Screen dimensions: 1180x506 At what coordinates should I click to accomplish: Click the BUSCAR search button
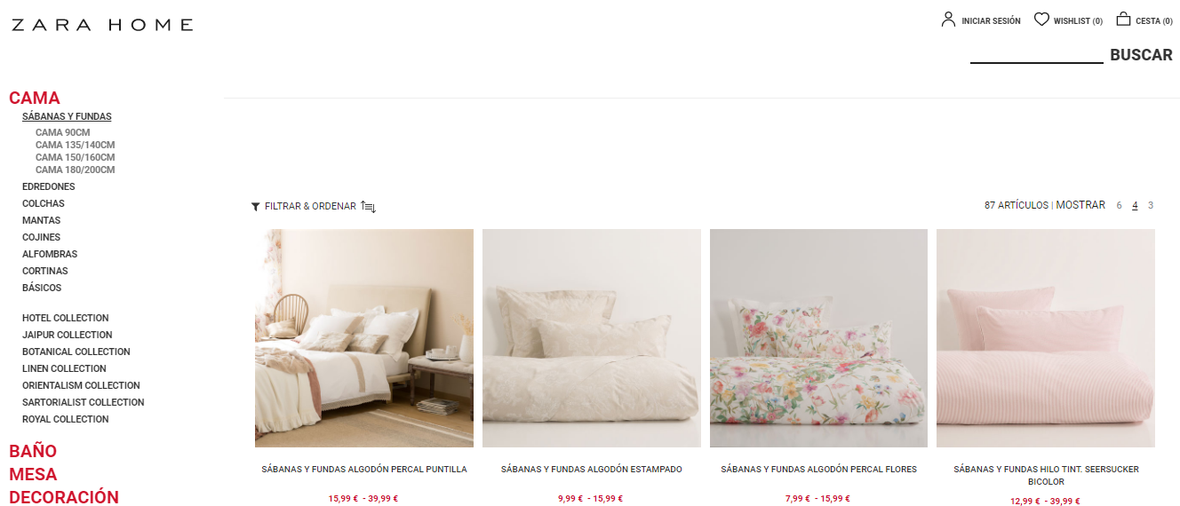point(1141,55)
